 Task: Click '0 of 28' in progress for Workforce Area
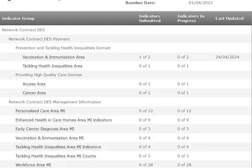184,165
